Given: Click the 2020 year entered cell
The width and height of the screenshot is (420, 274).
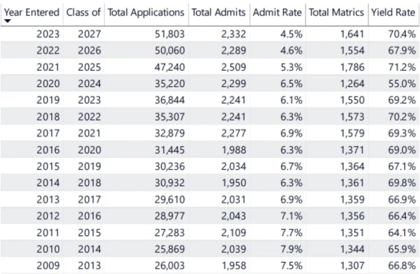Looking at the screenshot, I should [x=48, y=84].
